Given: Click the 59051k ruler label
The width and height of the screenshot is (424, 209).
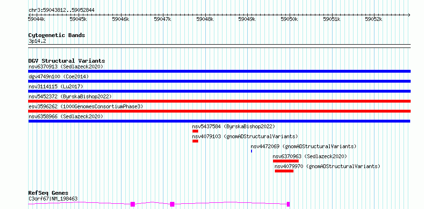Looking at the screenshot, I should pos(332,19).
